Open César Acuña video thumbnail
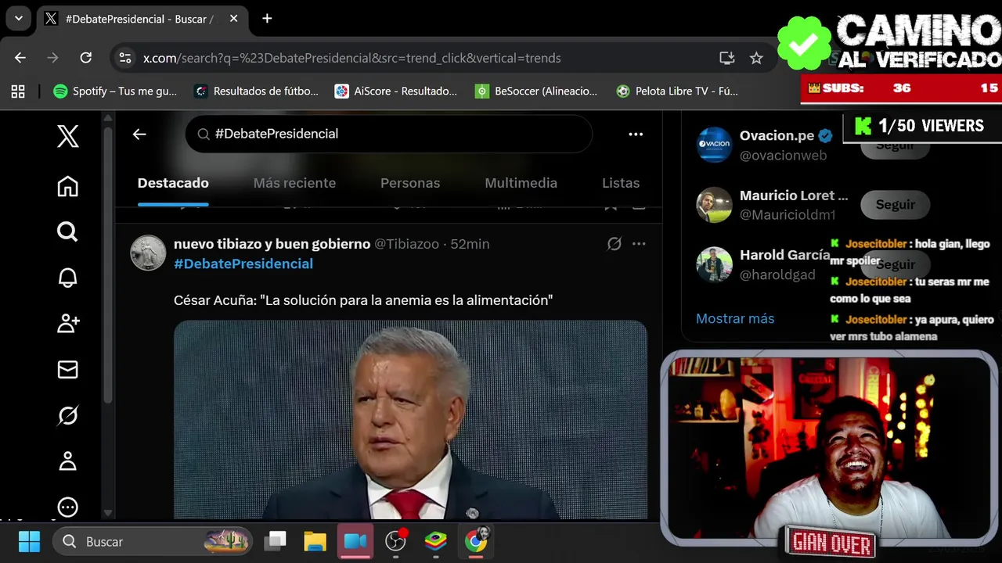1002x563 pixels. tap(410, 420)
